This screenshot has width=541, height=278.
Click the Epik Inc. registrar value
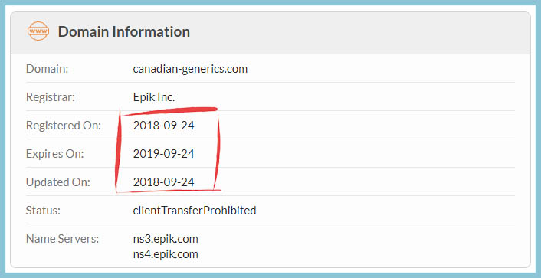154,97
